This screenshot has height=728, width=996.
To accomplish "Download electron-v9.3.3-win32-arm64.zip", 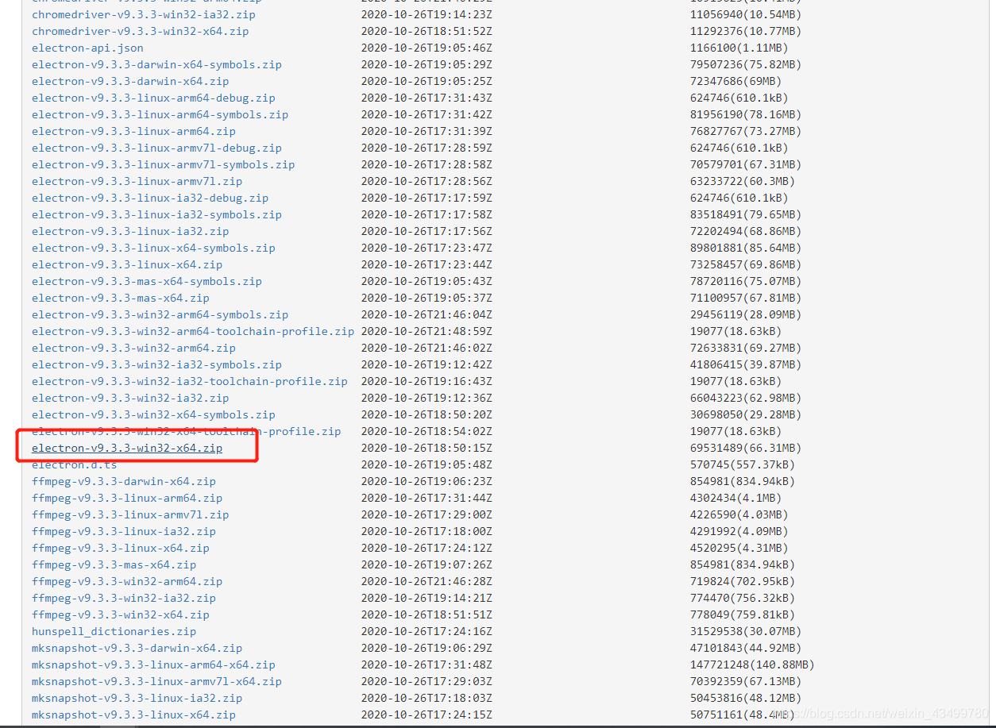I will point(133,348).
